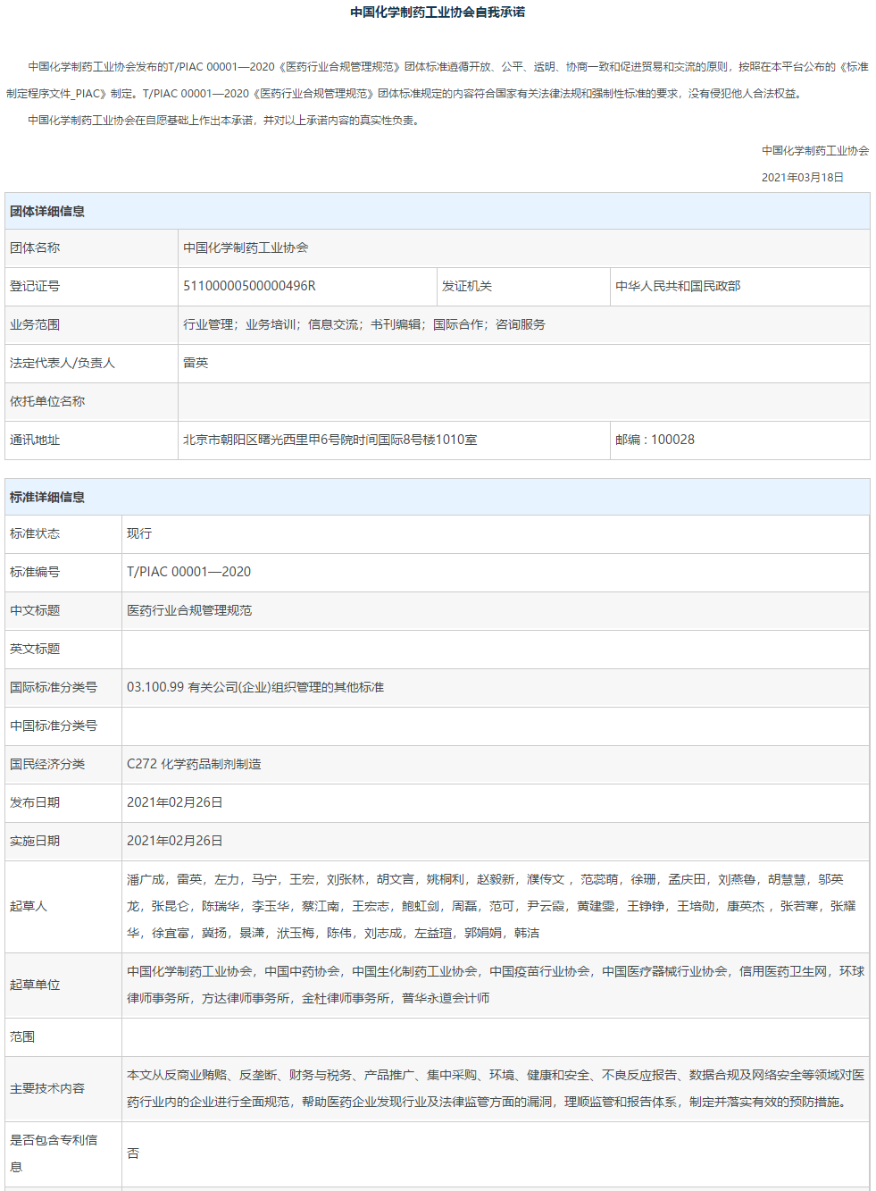Click the date 2021年03月18日 under the signature
Image resolution: width=876 pixels, height=1191 pixels.
(x=802, y=178)
